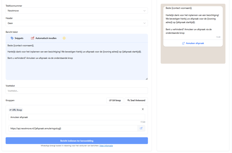Open the Header dropdown set to Geen
The width and height of the screenshot is (232, 153).
77,23
